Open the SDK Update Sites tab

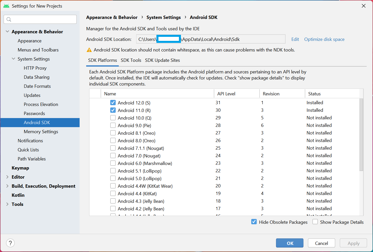[x=162, y=60]
